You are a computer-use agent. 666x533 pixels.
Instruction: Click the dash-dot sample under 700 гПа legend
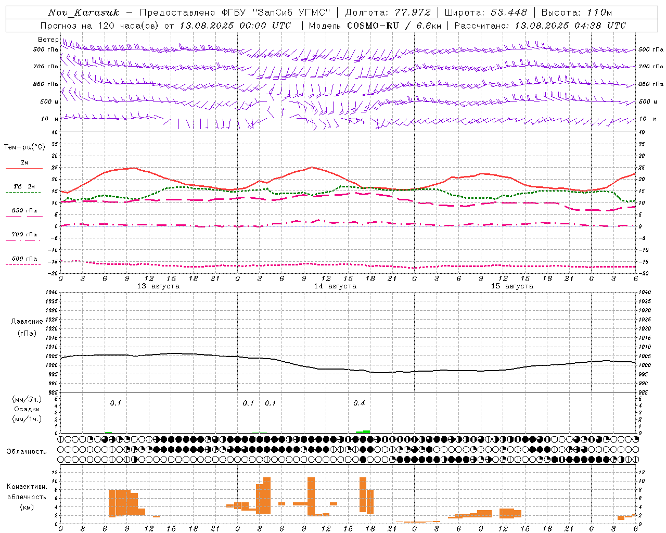(23, 240)
